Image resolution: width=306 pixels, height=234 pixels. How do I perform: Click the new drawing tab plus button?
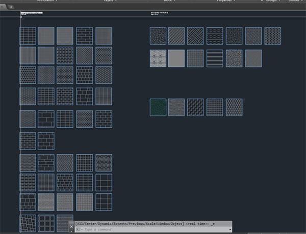[x=11, y=7]
